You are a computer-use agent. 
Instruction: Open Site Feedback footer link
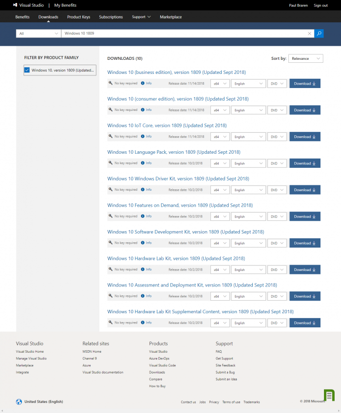226,365
